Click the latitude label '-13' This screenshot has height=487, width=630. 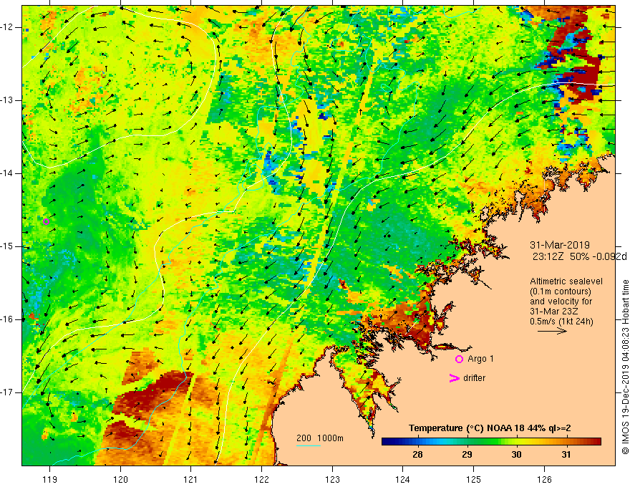8,100
